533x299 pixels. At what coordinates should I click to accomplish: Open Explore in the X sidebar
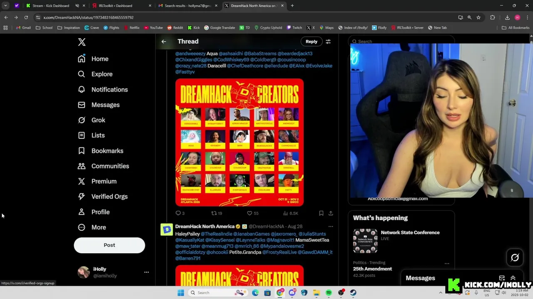pos(95,74)
